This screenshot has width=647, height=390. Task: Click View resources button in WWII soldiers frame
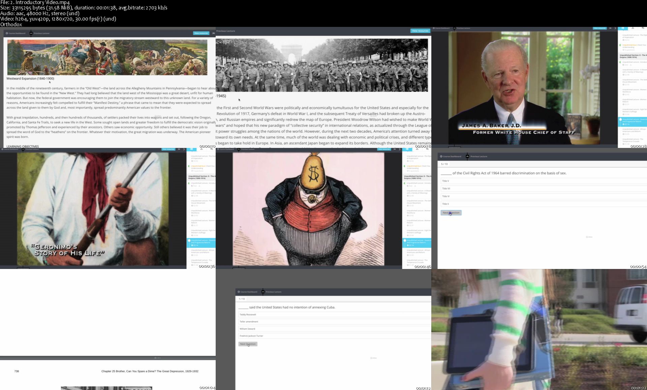[x=420, y=31]
